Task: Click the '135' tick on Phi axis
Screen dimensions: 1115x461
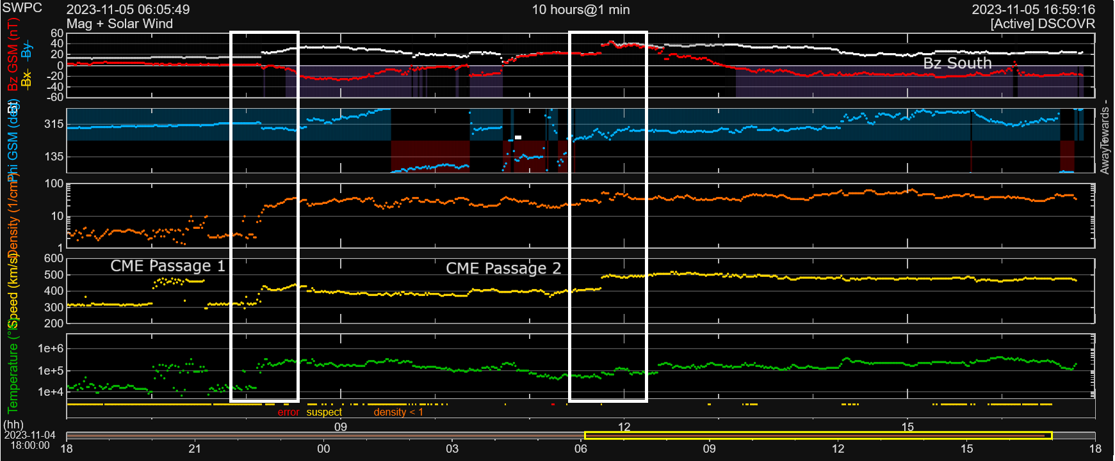Action: [x=54, y=156]
